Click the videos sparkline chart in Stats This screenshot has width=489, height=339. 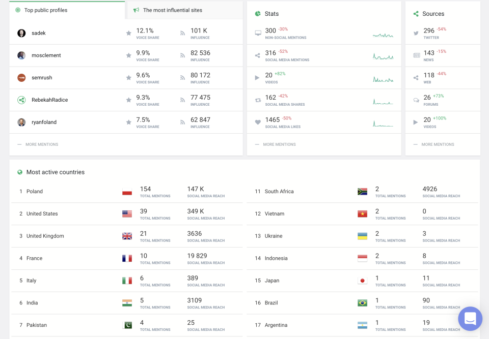point(383,79)
